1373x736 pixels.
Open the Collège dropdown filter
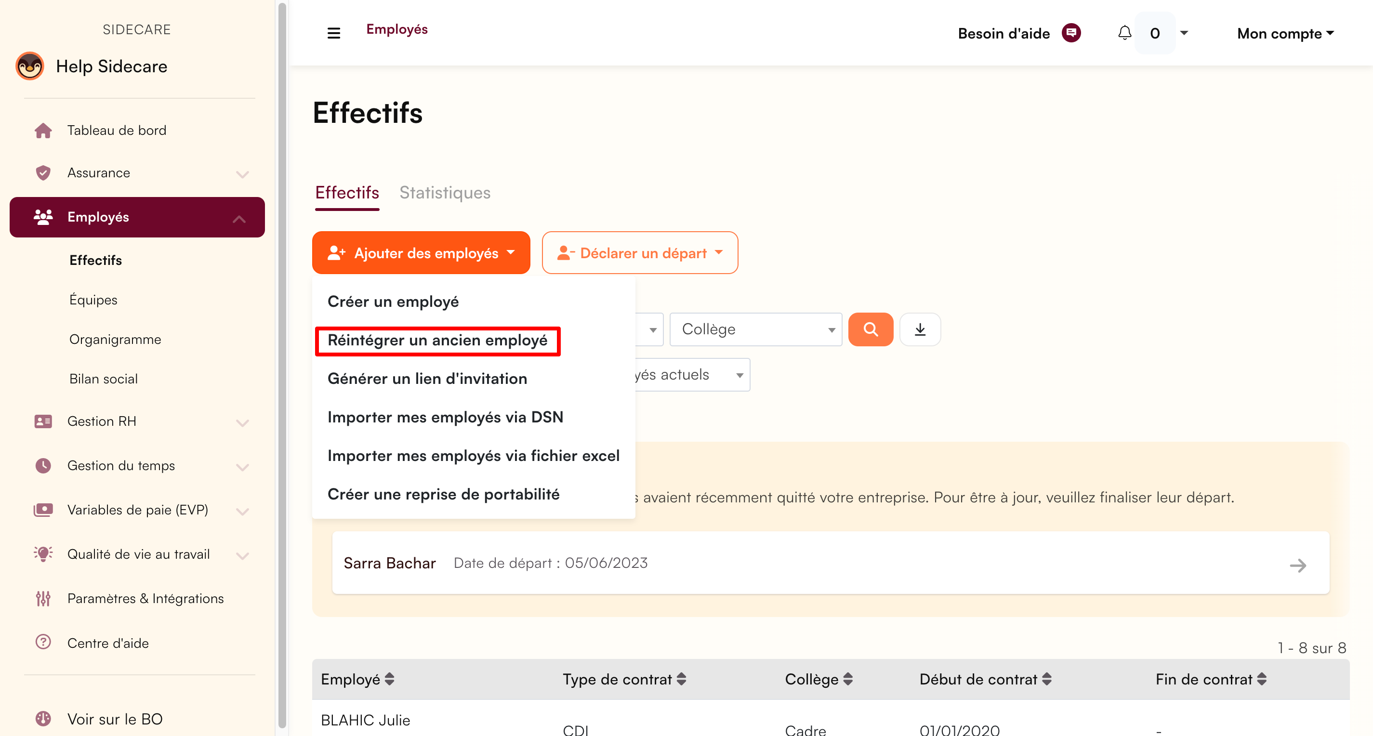point(756,329)
